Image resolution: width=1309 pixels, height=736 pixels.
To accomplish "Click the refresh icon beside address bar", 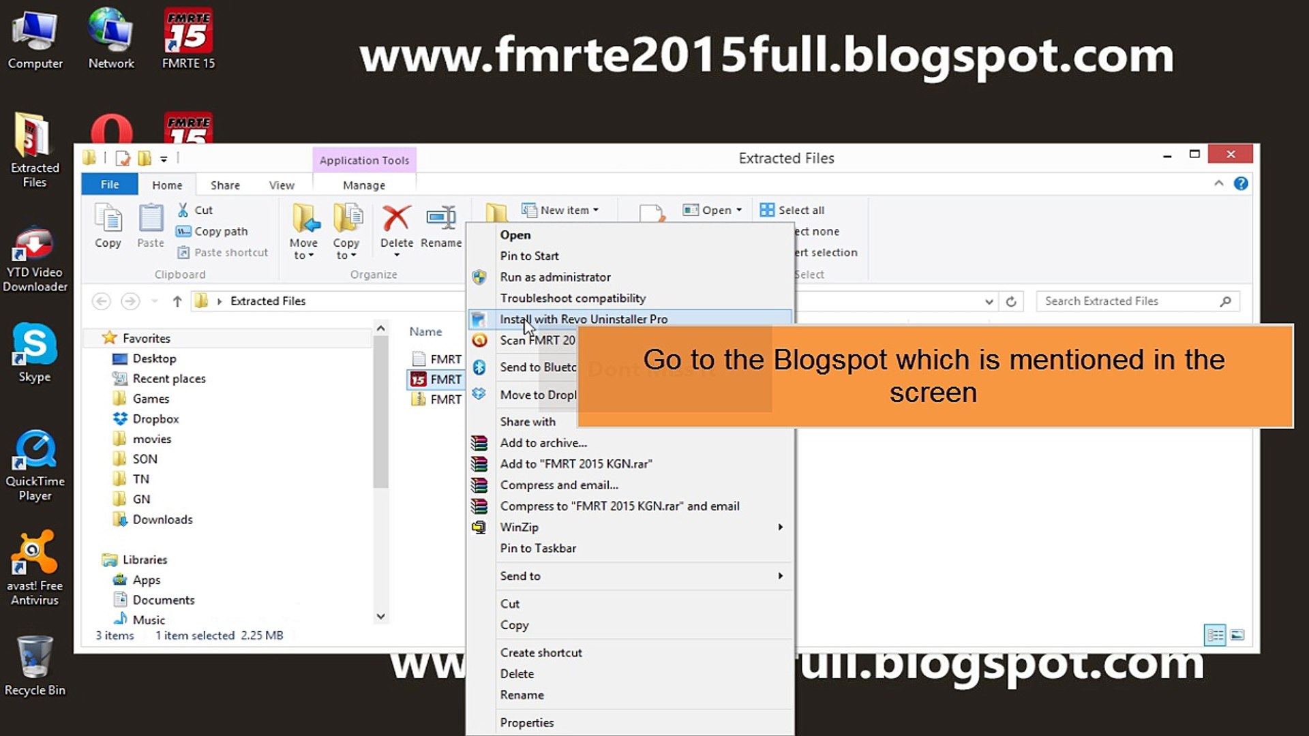I will coord(1011,301).
